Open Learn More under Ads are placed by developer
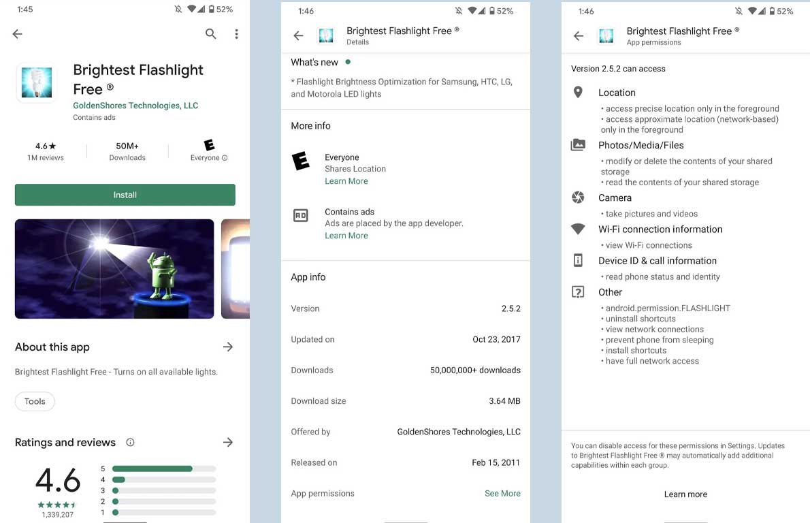Viewport: 810px width, 523px height. (346, 236)
